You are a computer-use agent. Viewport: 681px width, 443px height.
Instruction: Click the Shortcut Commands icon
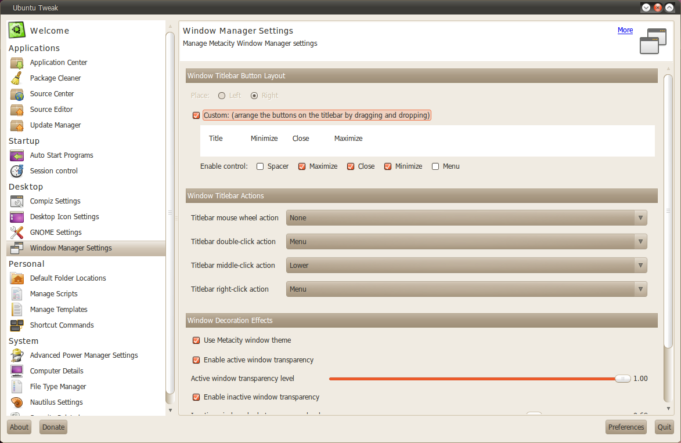(17, 325)
